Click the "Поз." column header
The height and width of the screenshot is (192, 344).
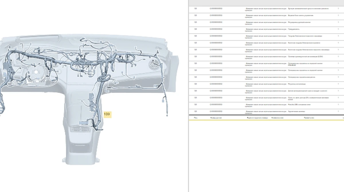click(x=196, y=118)
